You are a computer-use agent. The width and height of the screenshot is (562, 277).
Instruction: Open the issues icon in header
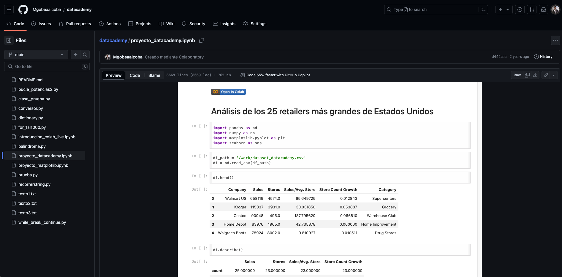point(520,10)
